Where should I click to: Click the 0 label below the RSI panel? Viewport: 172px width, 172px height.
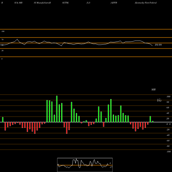(2, 59)
